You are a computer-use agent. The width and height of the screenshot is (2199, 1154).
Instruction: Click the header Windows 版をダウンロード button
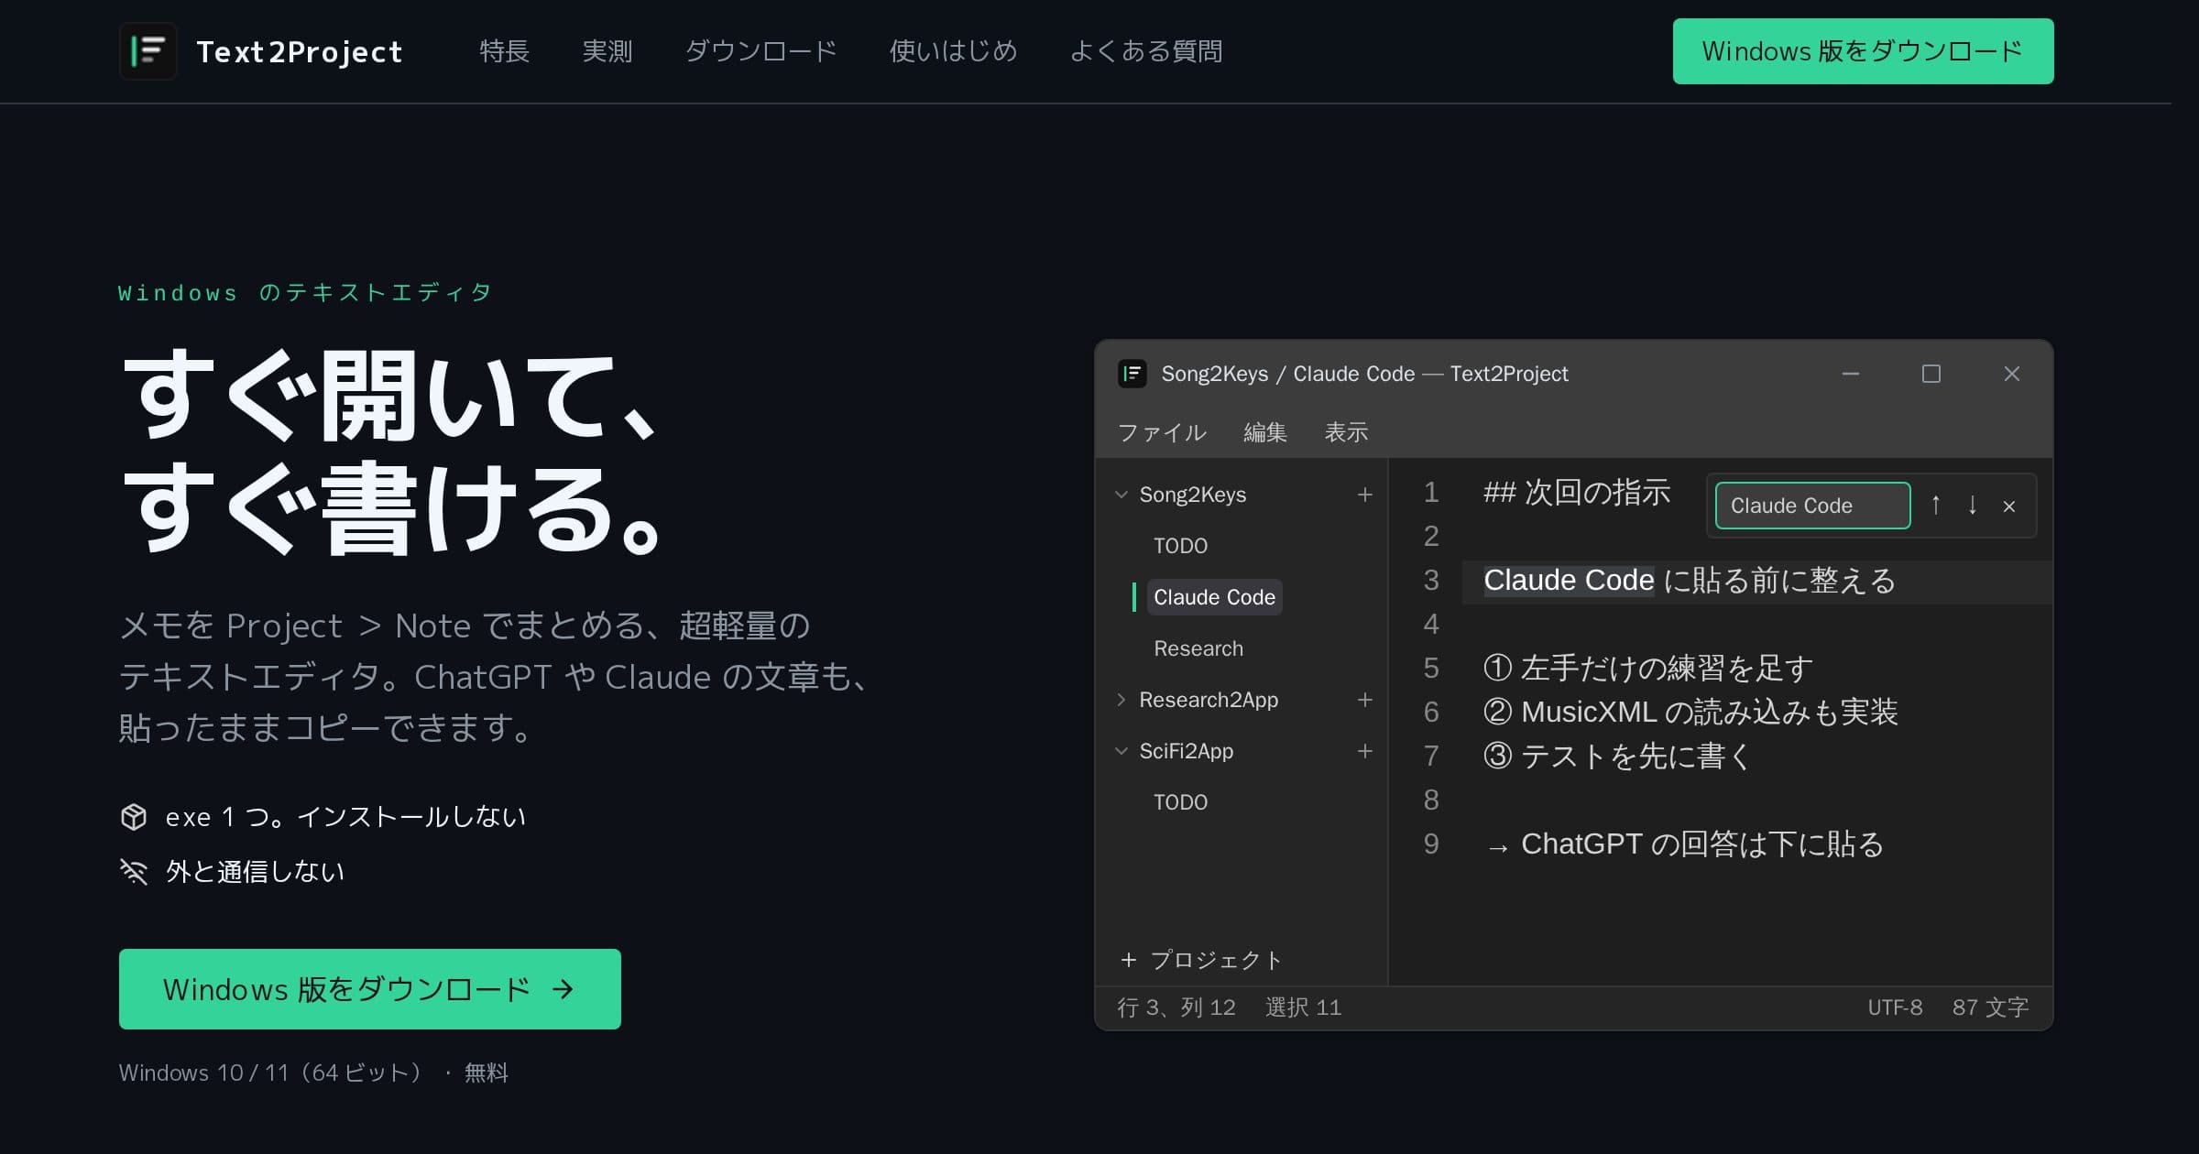tap(1863, 51)
